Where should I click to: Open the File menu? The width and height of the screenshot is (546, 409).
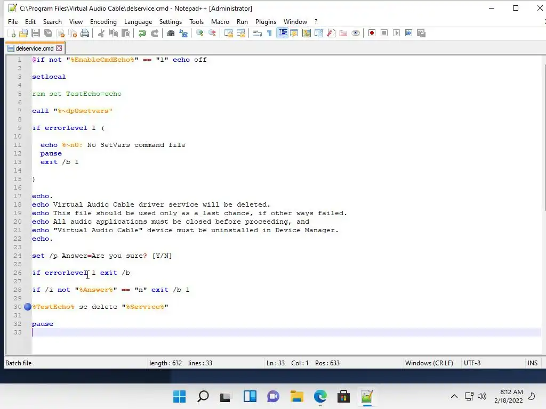pyautogui.click(x=13, y=21)
